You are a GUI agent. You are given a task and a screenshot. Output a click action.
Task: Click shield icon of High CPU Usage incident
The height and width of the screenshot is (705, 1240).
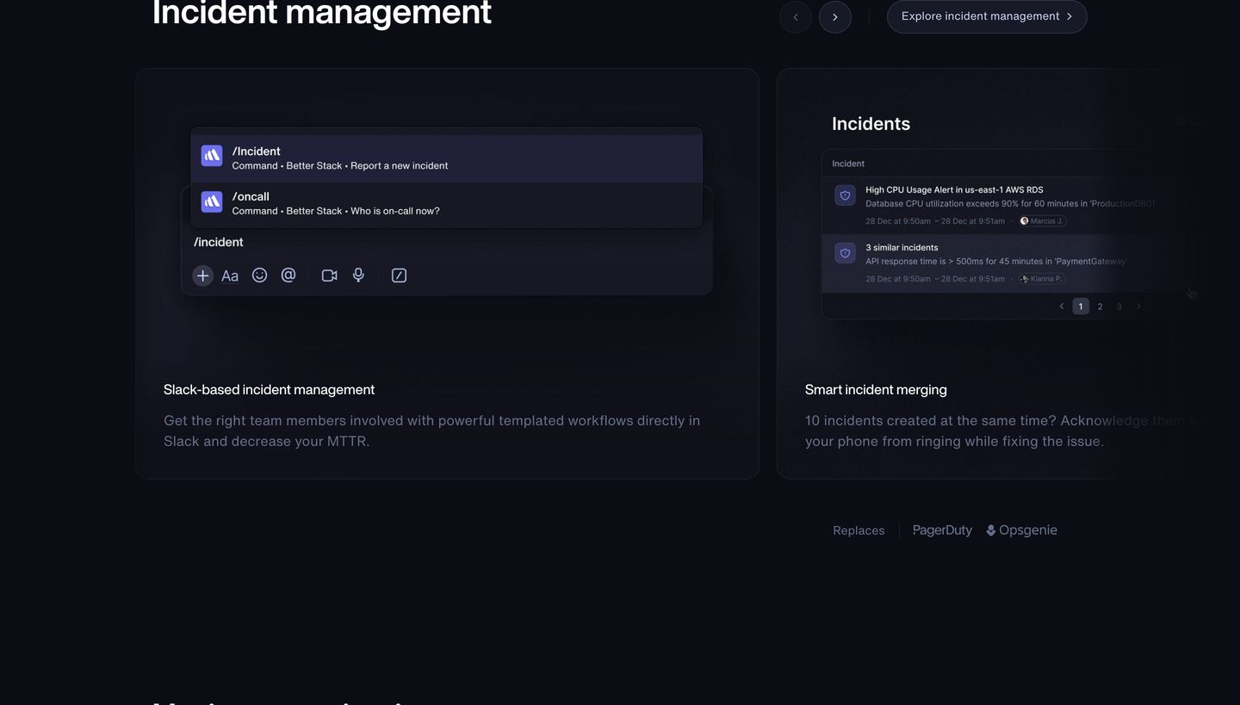845,196
